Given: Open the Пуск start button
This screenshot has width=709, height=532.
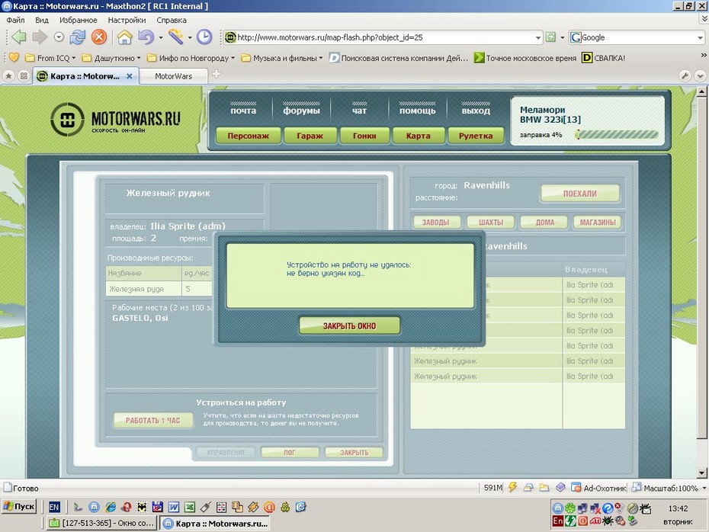Looking at the screenshot, I should click(x=19, y=506).
